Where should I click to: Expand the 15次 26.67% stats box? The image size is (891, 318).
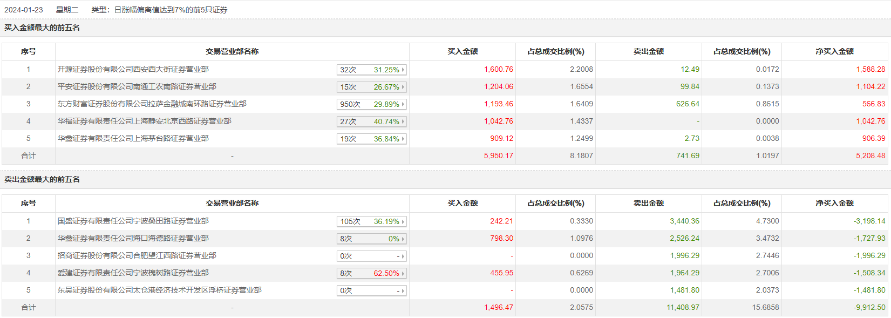tap(371, 87)
